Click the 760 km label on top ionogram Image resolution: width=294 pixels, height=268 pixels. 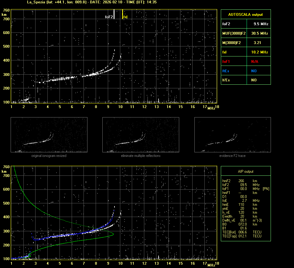(6, 10)
